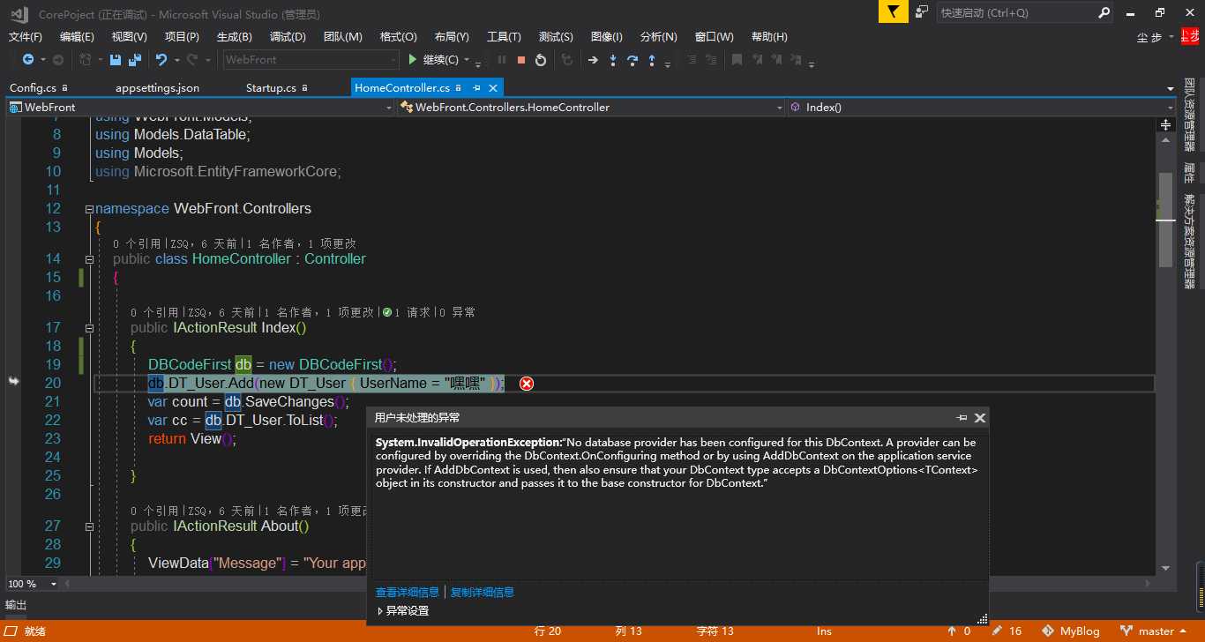This screenshot has width=1205, height=642.
Task: Close the HomeController.cs tab
Action: (493, 88)
